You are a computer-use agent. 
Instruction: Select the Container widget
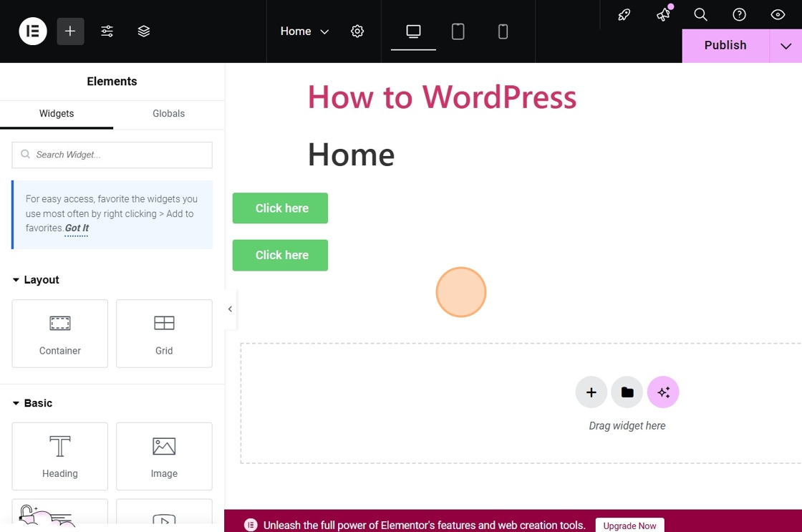(x=60, y=334)
